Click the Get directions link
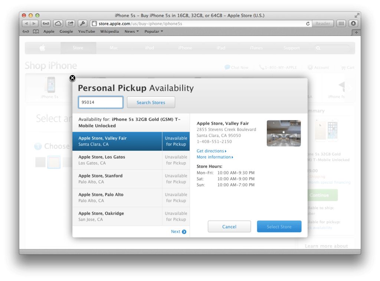The image size is (380, 281). 211,151
